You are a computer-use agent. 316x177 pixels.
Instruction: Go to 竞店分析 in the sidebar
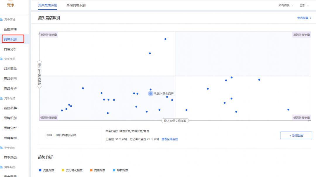(x=10, y=49)
